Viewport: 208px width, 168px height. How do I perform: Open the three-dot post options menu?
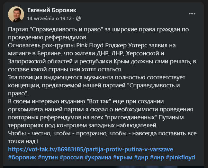click(192, 14)
